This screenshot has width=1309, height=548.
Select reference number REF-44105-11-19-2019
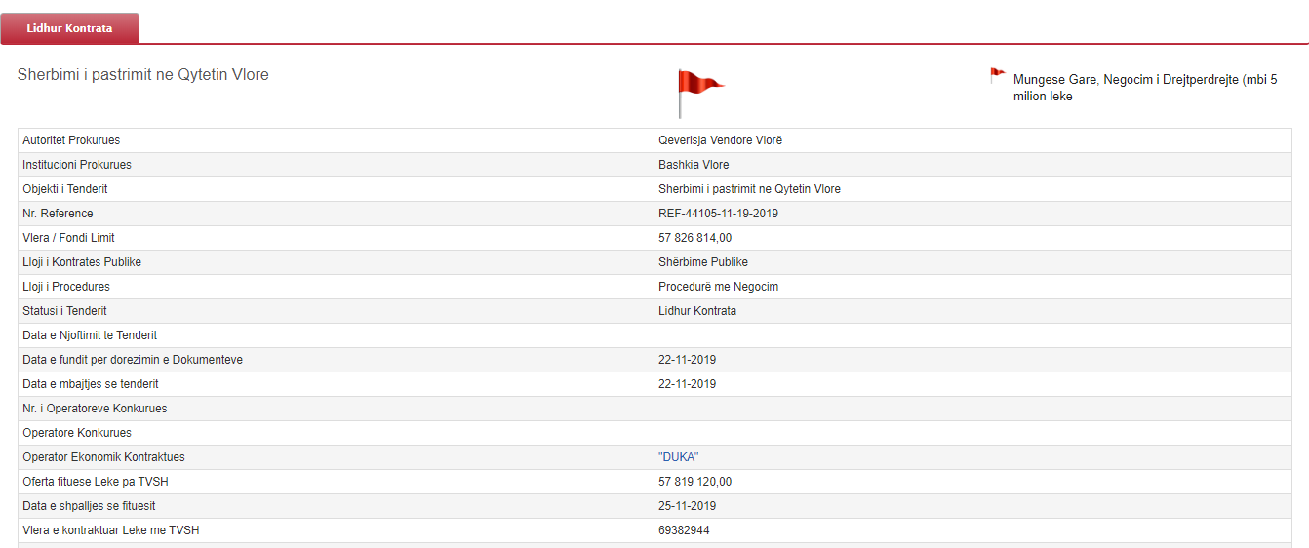point(718,214)
